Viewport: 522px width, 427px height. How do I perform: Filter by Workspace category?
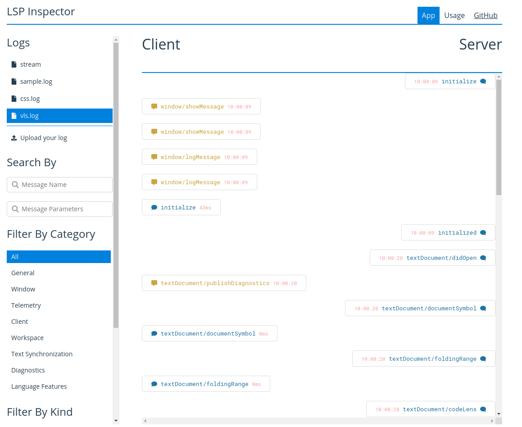[x=59, y=338]
